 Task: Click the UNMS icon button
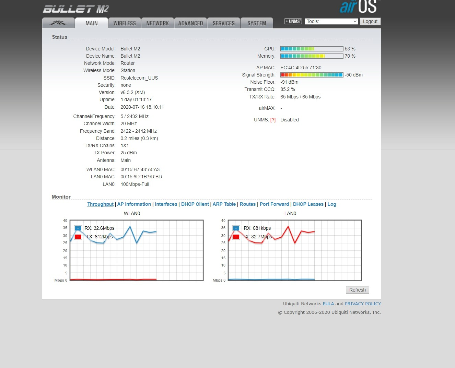pyautogui.click(x=293, y=21)
